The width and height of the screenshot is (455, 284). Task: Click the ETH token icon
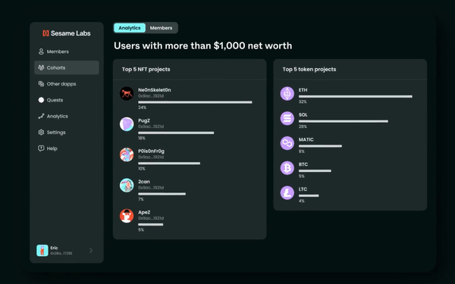pos(287,94)
